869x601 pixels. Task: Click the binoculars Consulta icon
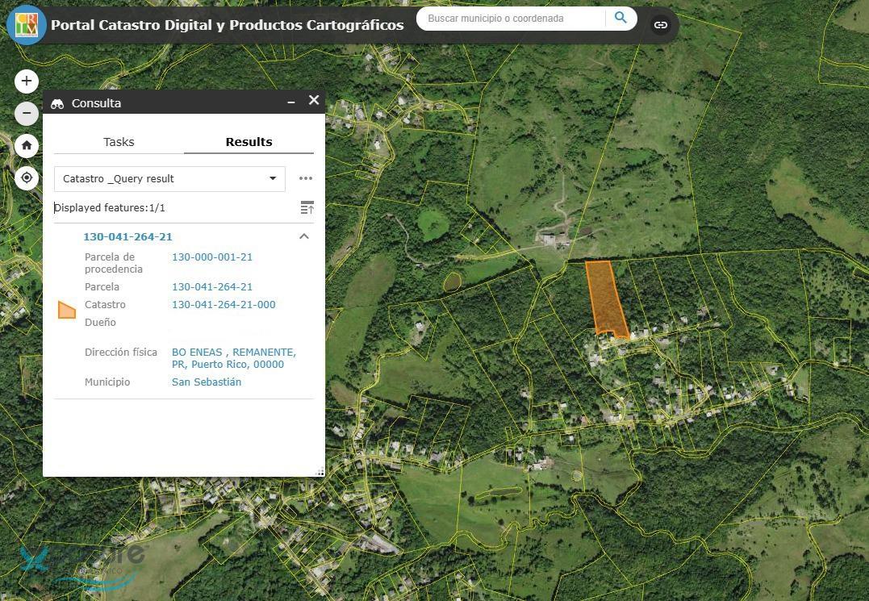57,103
